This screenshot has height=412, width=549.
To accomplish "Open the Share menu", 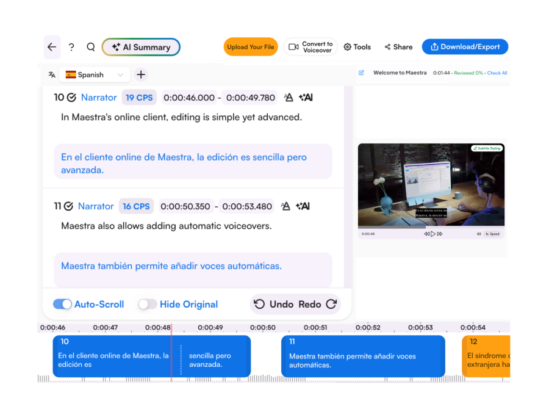I will point(398,47).
